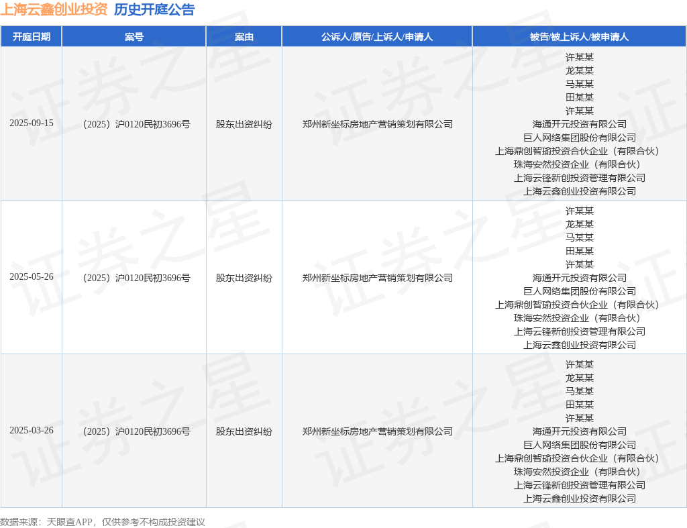Select the 公诉人/原告/上诉人/申请人 column header

click(x=377, y=37)
